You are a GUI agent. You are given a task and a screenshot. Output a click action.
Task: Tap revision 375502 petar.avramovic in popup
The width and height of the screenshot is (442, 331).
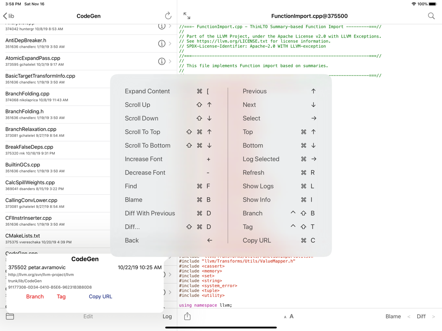click(37, 267)
